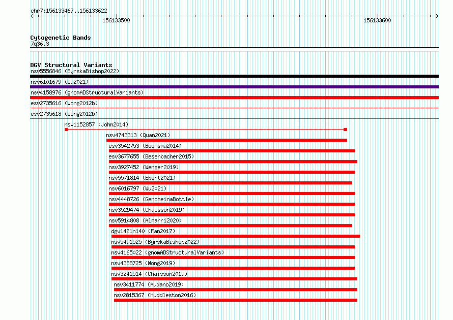Click ruler position 156133600
This screenshot has height=320, width=453.
pos(377,20)
